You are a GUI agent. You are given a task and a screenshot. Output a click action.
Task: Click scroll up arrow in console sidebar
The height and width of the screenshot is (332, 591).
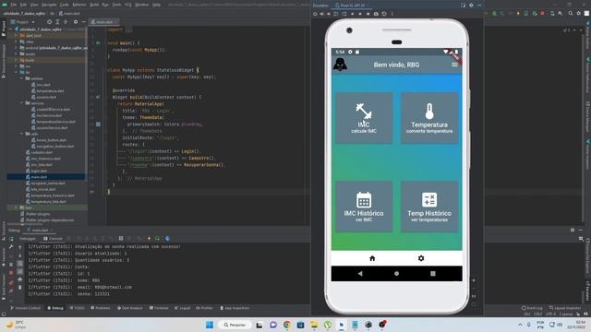pyautogui.click(x=20, y=247)
